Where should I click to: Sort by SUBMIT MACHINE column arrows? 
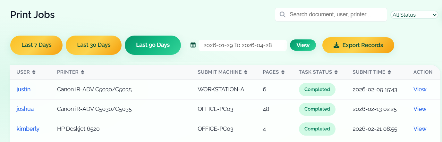coord(246,72)
